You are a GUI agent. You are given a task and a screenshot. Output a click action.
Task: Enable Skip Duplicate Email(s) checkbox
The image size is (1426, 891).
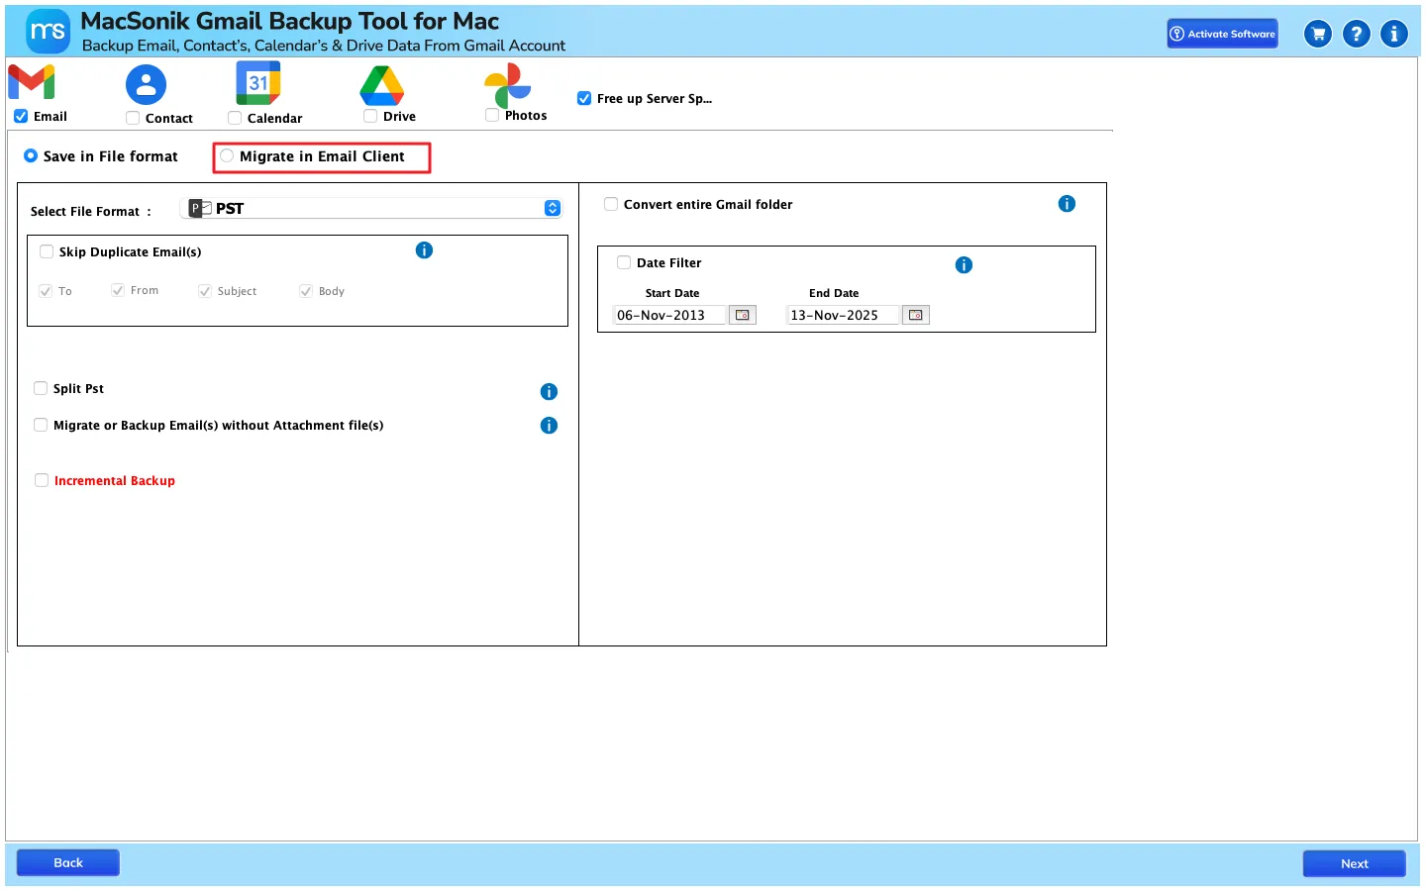47,251
